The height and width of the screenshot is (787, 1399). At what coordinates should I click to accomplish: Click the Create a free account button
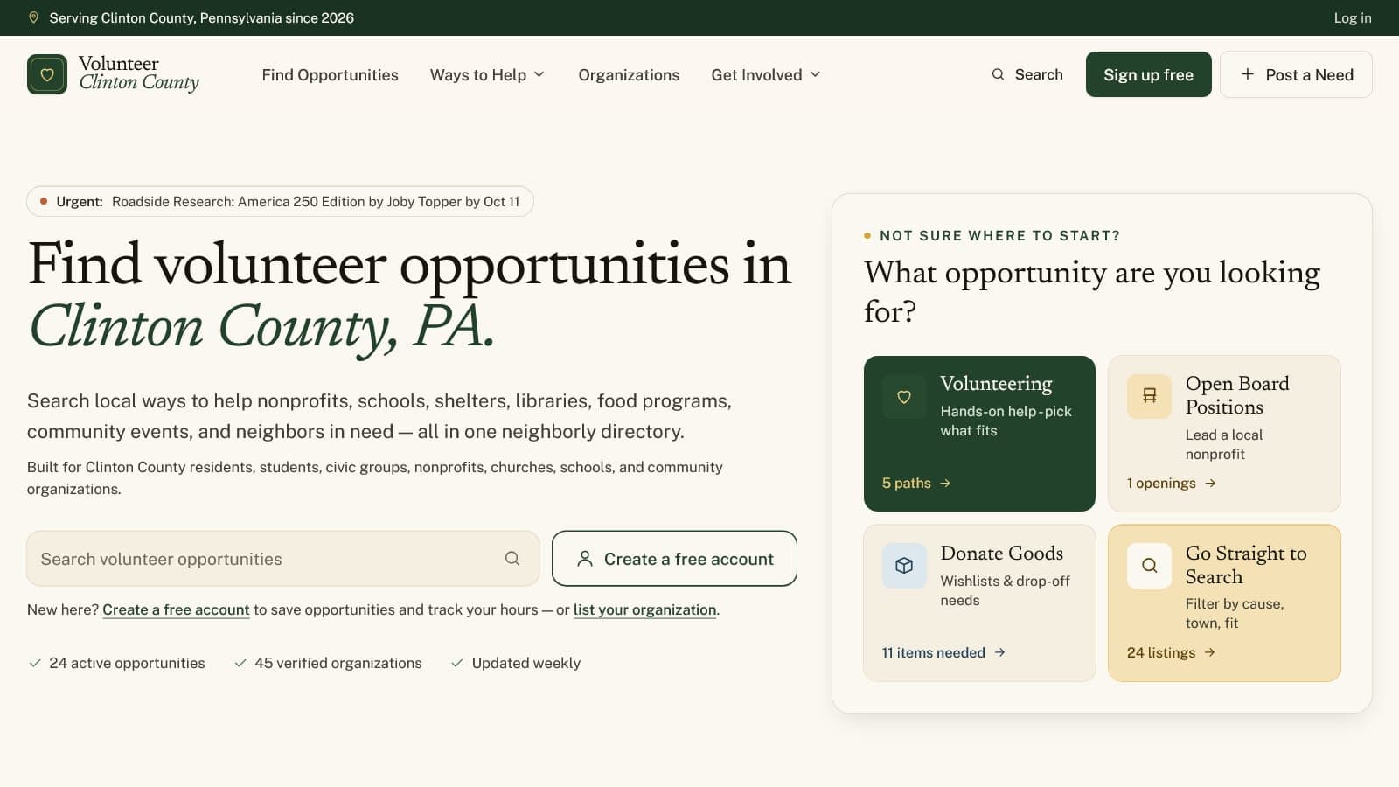674,559
